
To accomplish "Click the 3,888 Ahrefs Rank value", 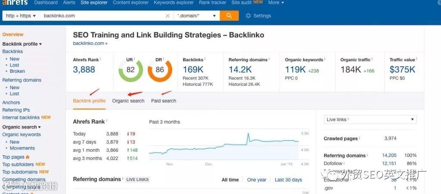I will [x=84, y=69].
